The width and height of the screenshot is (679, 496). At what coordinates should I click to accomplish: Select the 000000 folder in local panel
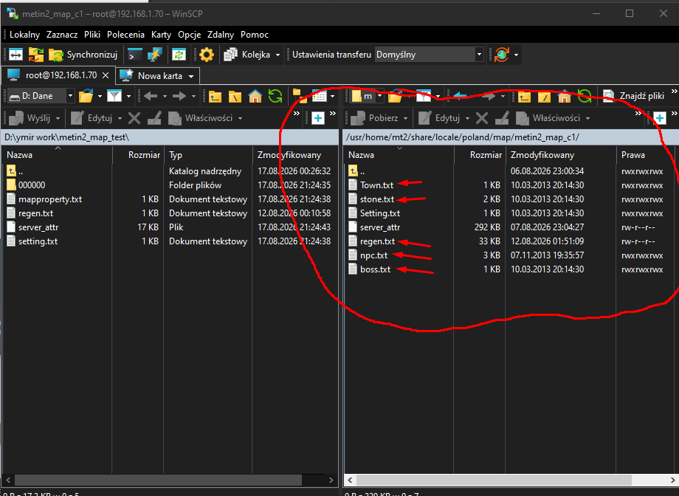coord(32,185)
